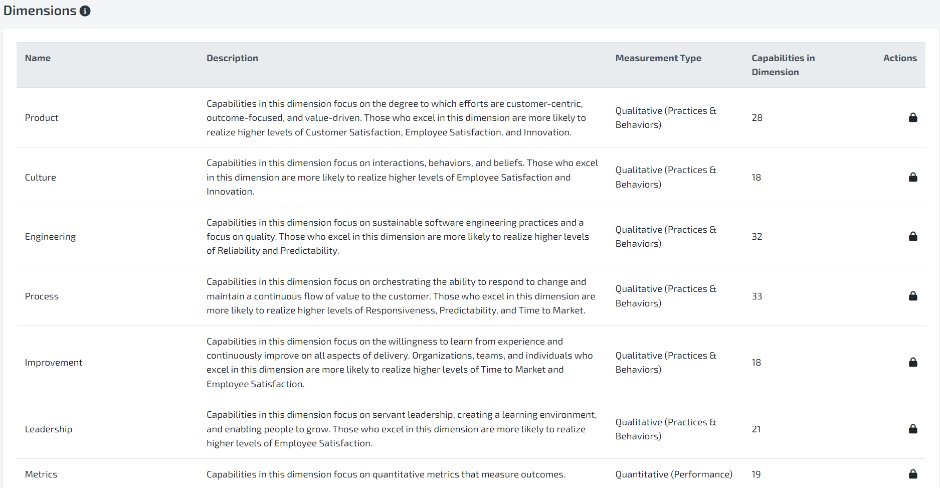Viewport: 940px width, 488px height.
Task: Click the Qualitative measurement type in Culture row
Action: pyautogui.click(x=666, y=177)
